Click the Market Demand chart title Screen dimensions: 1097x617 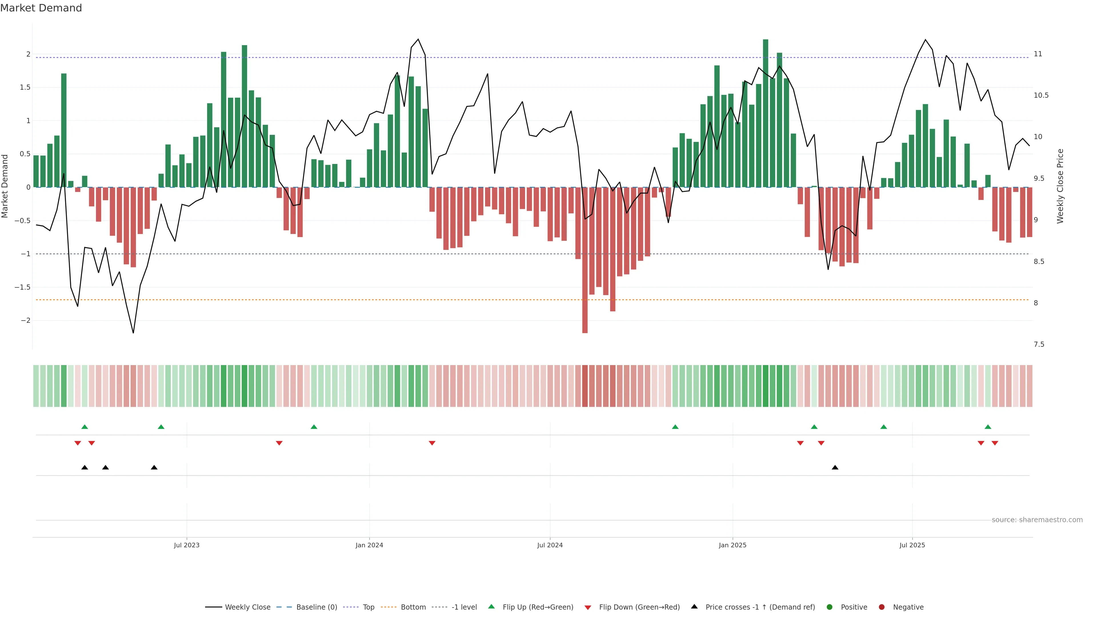pos(41,8)
